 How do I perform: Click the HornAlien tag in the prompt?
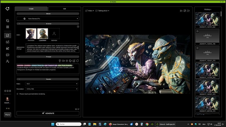tap(20, 65)
